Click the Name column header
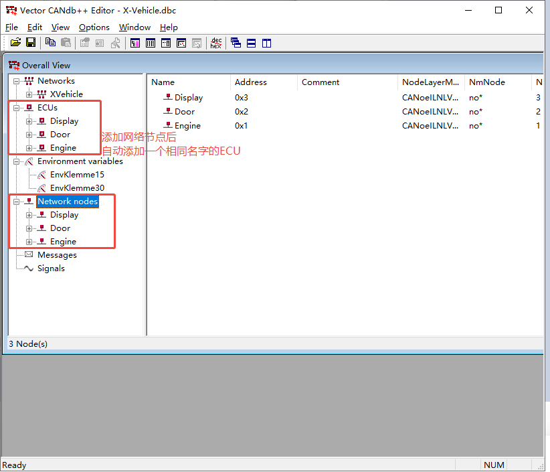Viewport: 550px width, 472px height. 189,82
